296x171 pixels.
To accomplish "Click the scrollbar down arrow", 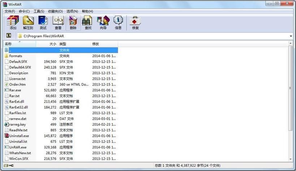I will [290, 159].
